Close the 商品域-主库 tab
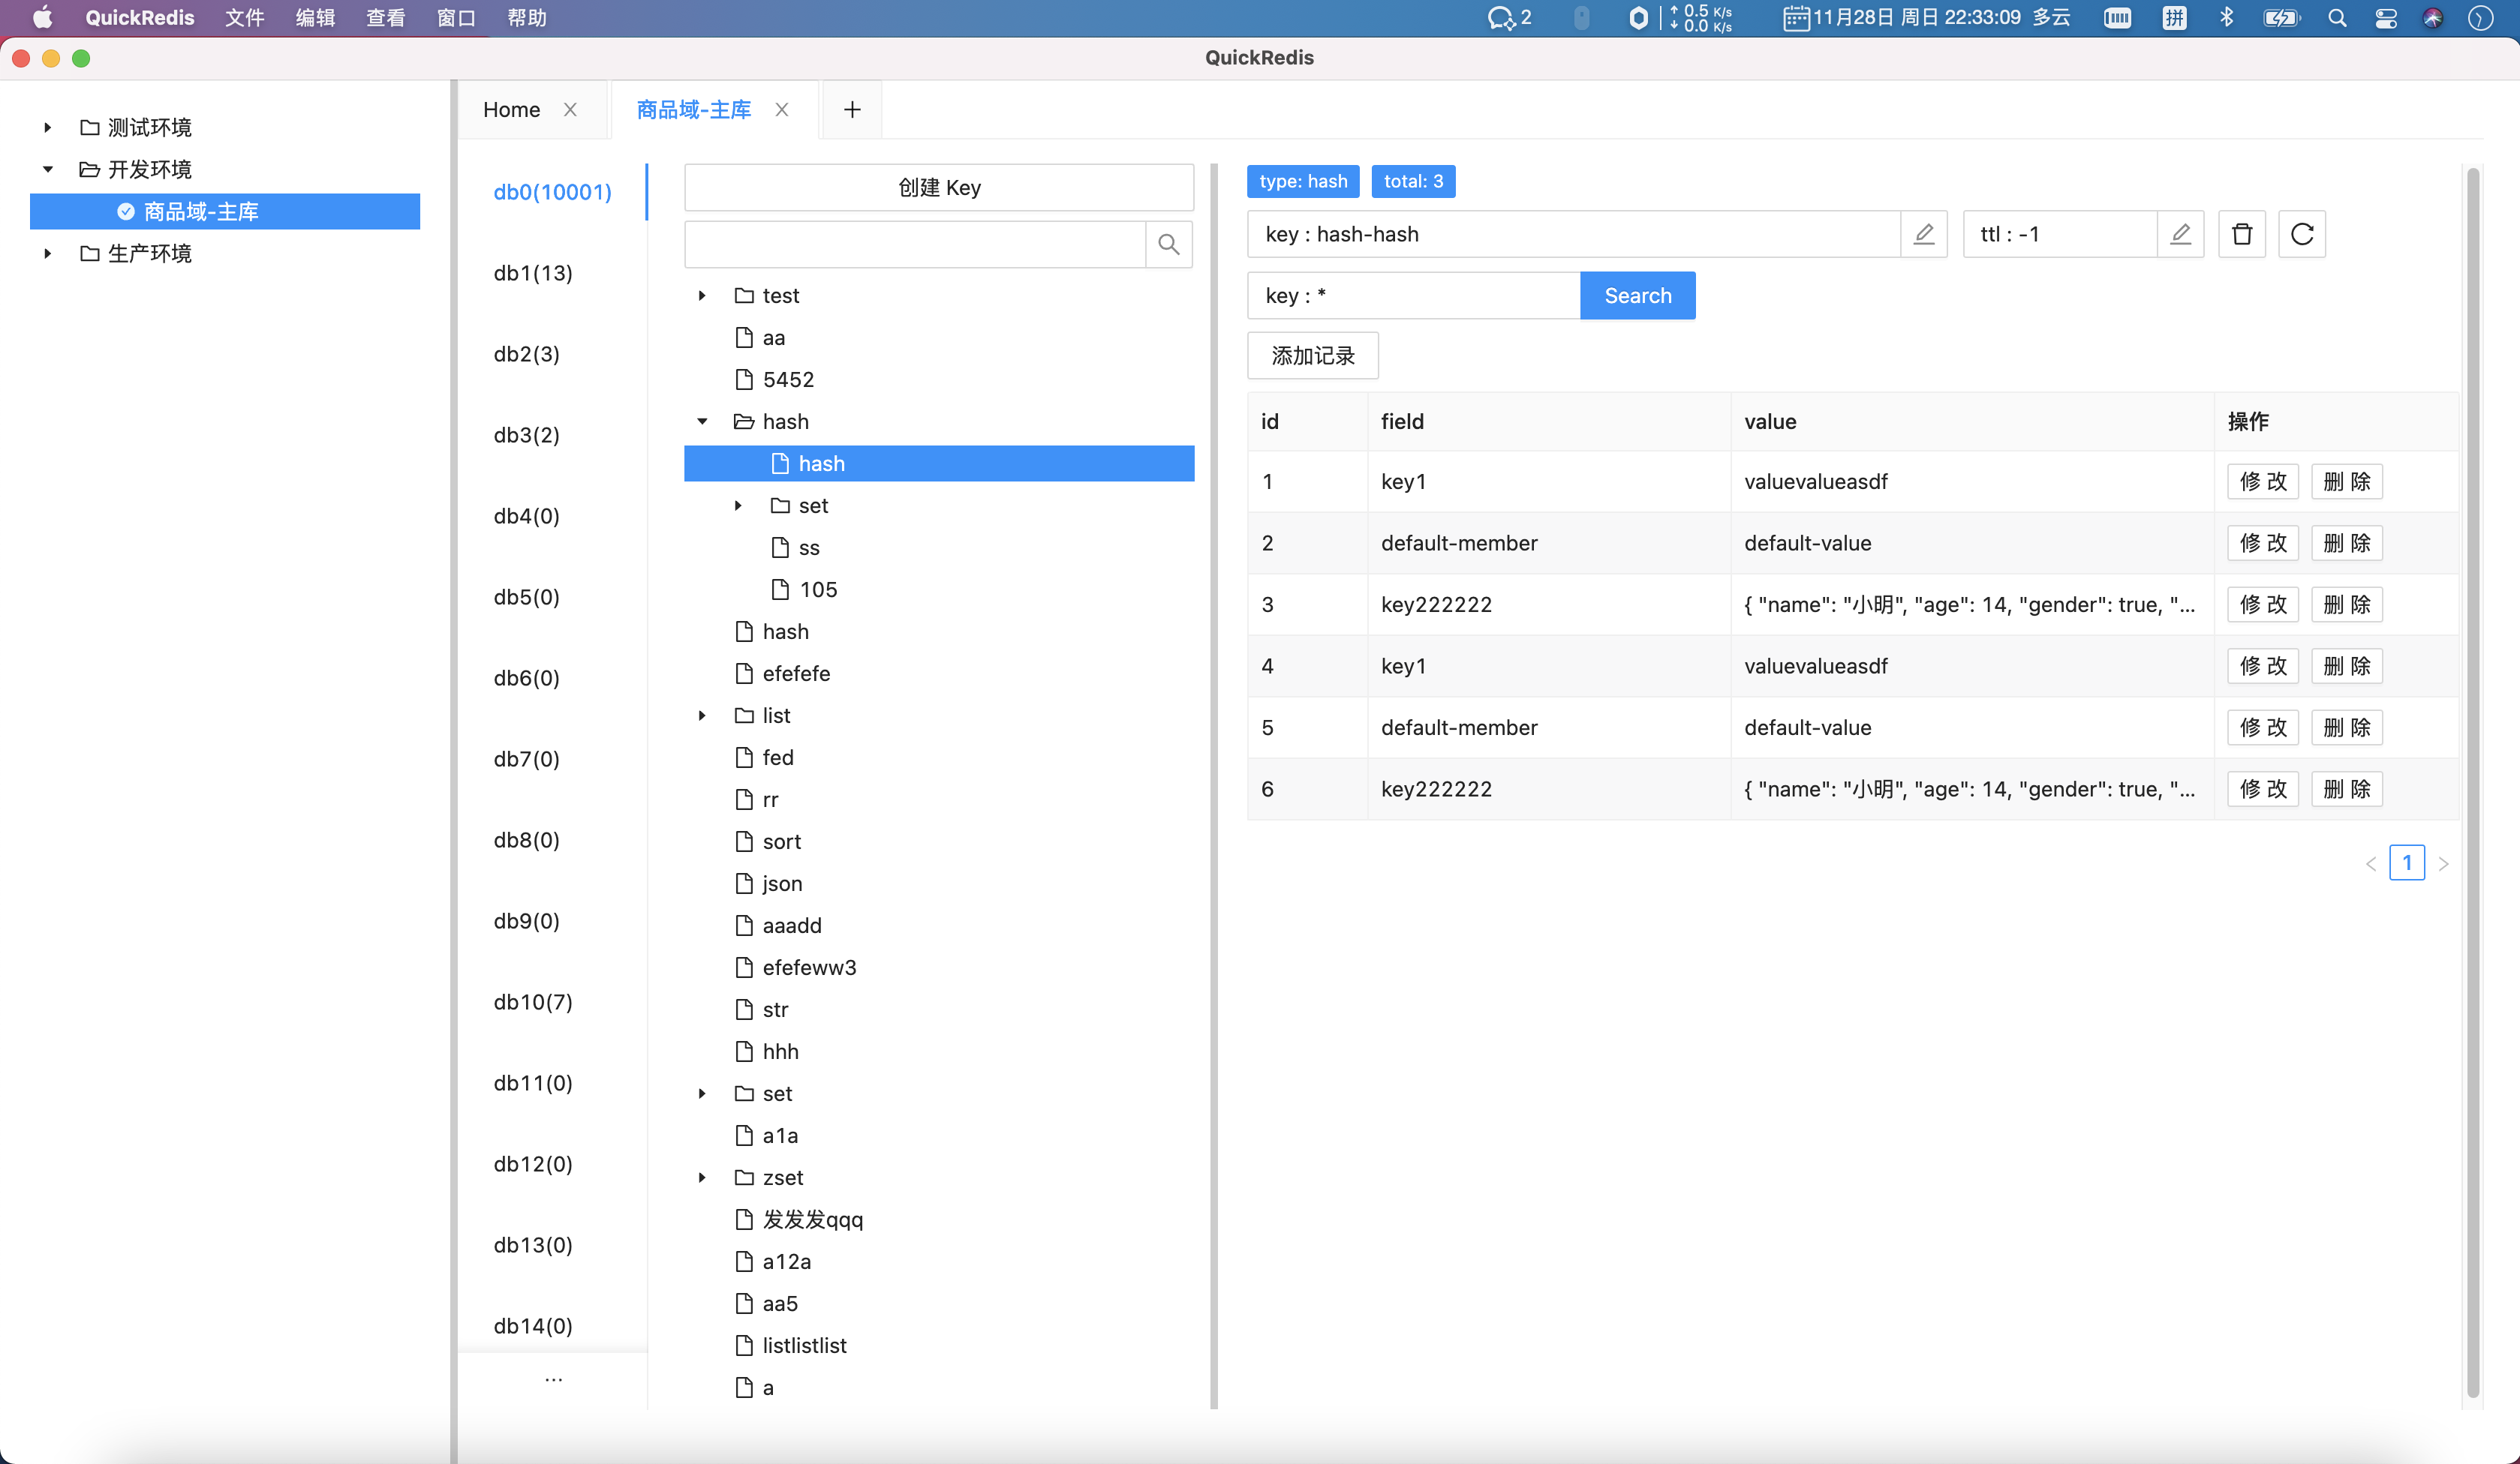 782,110
